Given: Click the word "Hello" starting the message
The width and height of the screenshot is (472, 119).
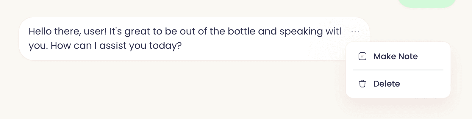Looking at the screenshot, I should [x=40, y=32].
